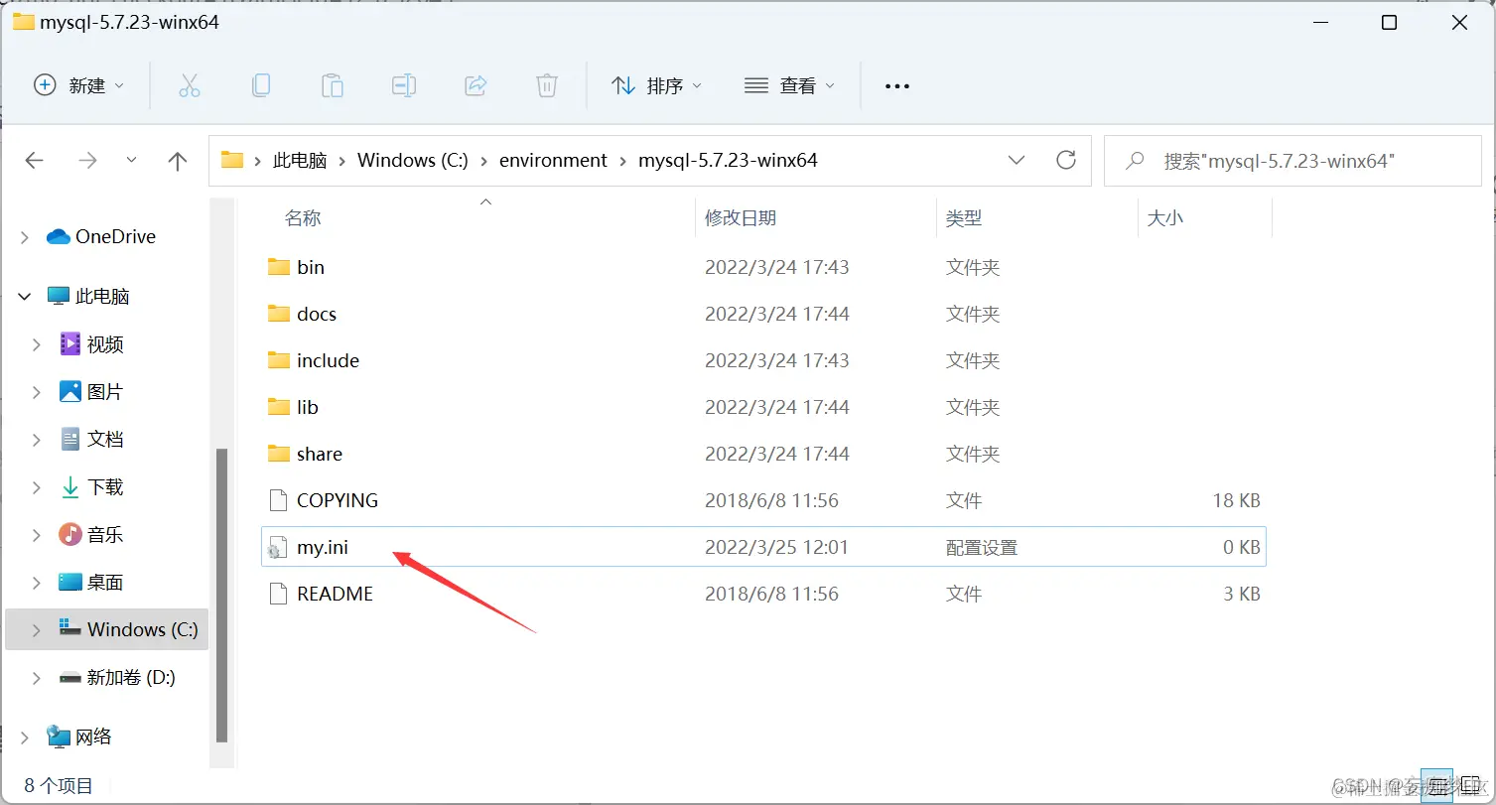Click Windows (C:) breadcrumb in address bar
The image size is (1496, 805).
[x=413, y=160]
